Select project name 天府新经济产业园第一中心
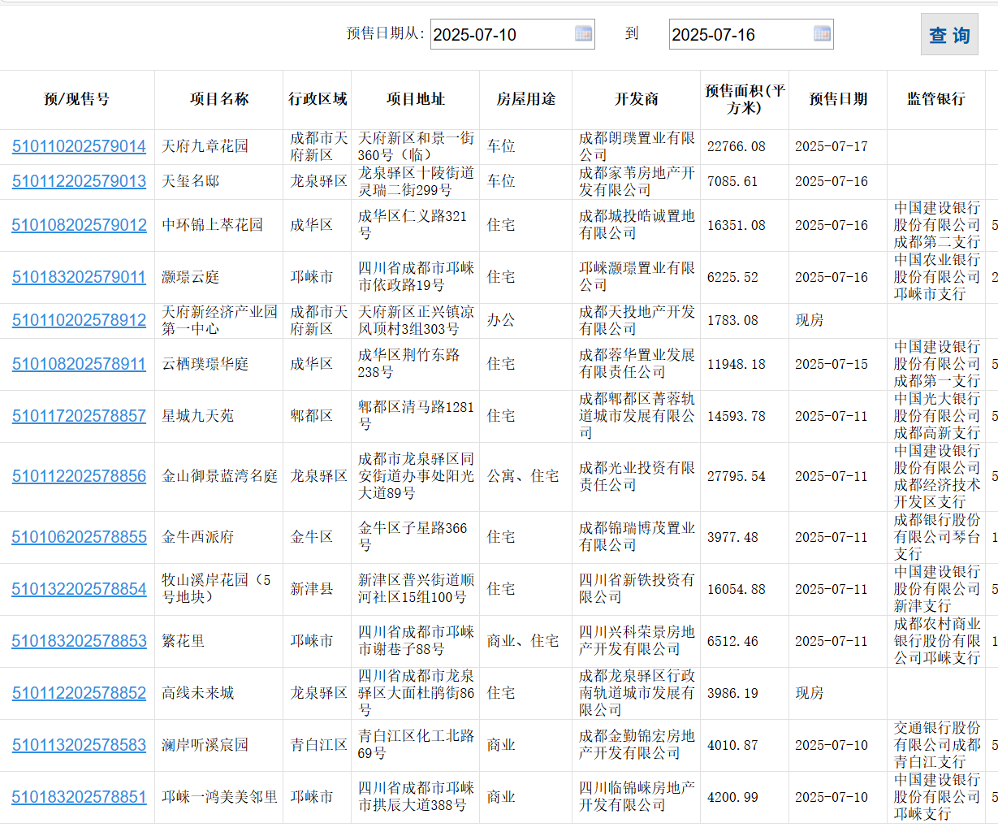This screenshot has height=836, width=998. click(x=219, y=320)
